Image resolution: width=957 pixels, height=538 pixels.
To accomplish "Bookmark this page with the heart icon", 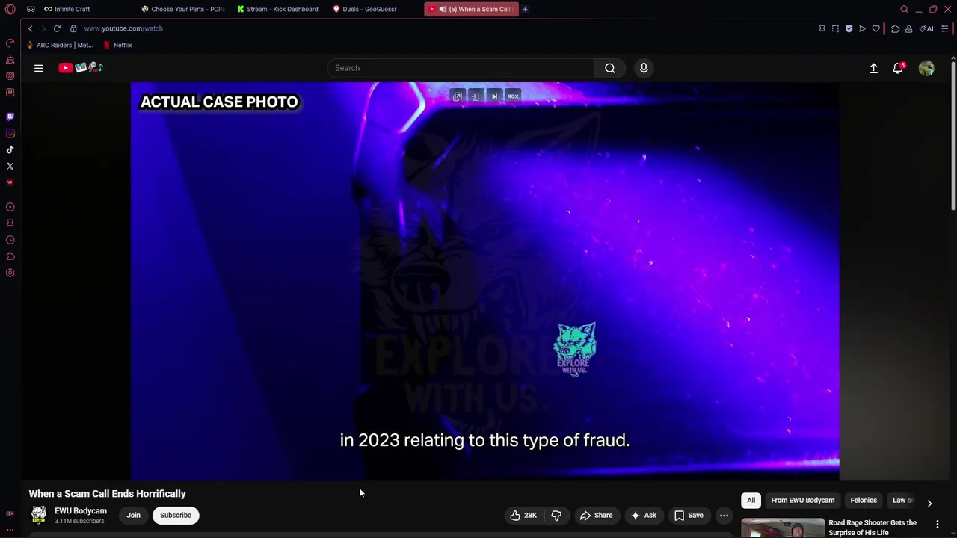I will 876,28.
